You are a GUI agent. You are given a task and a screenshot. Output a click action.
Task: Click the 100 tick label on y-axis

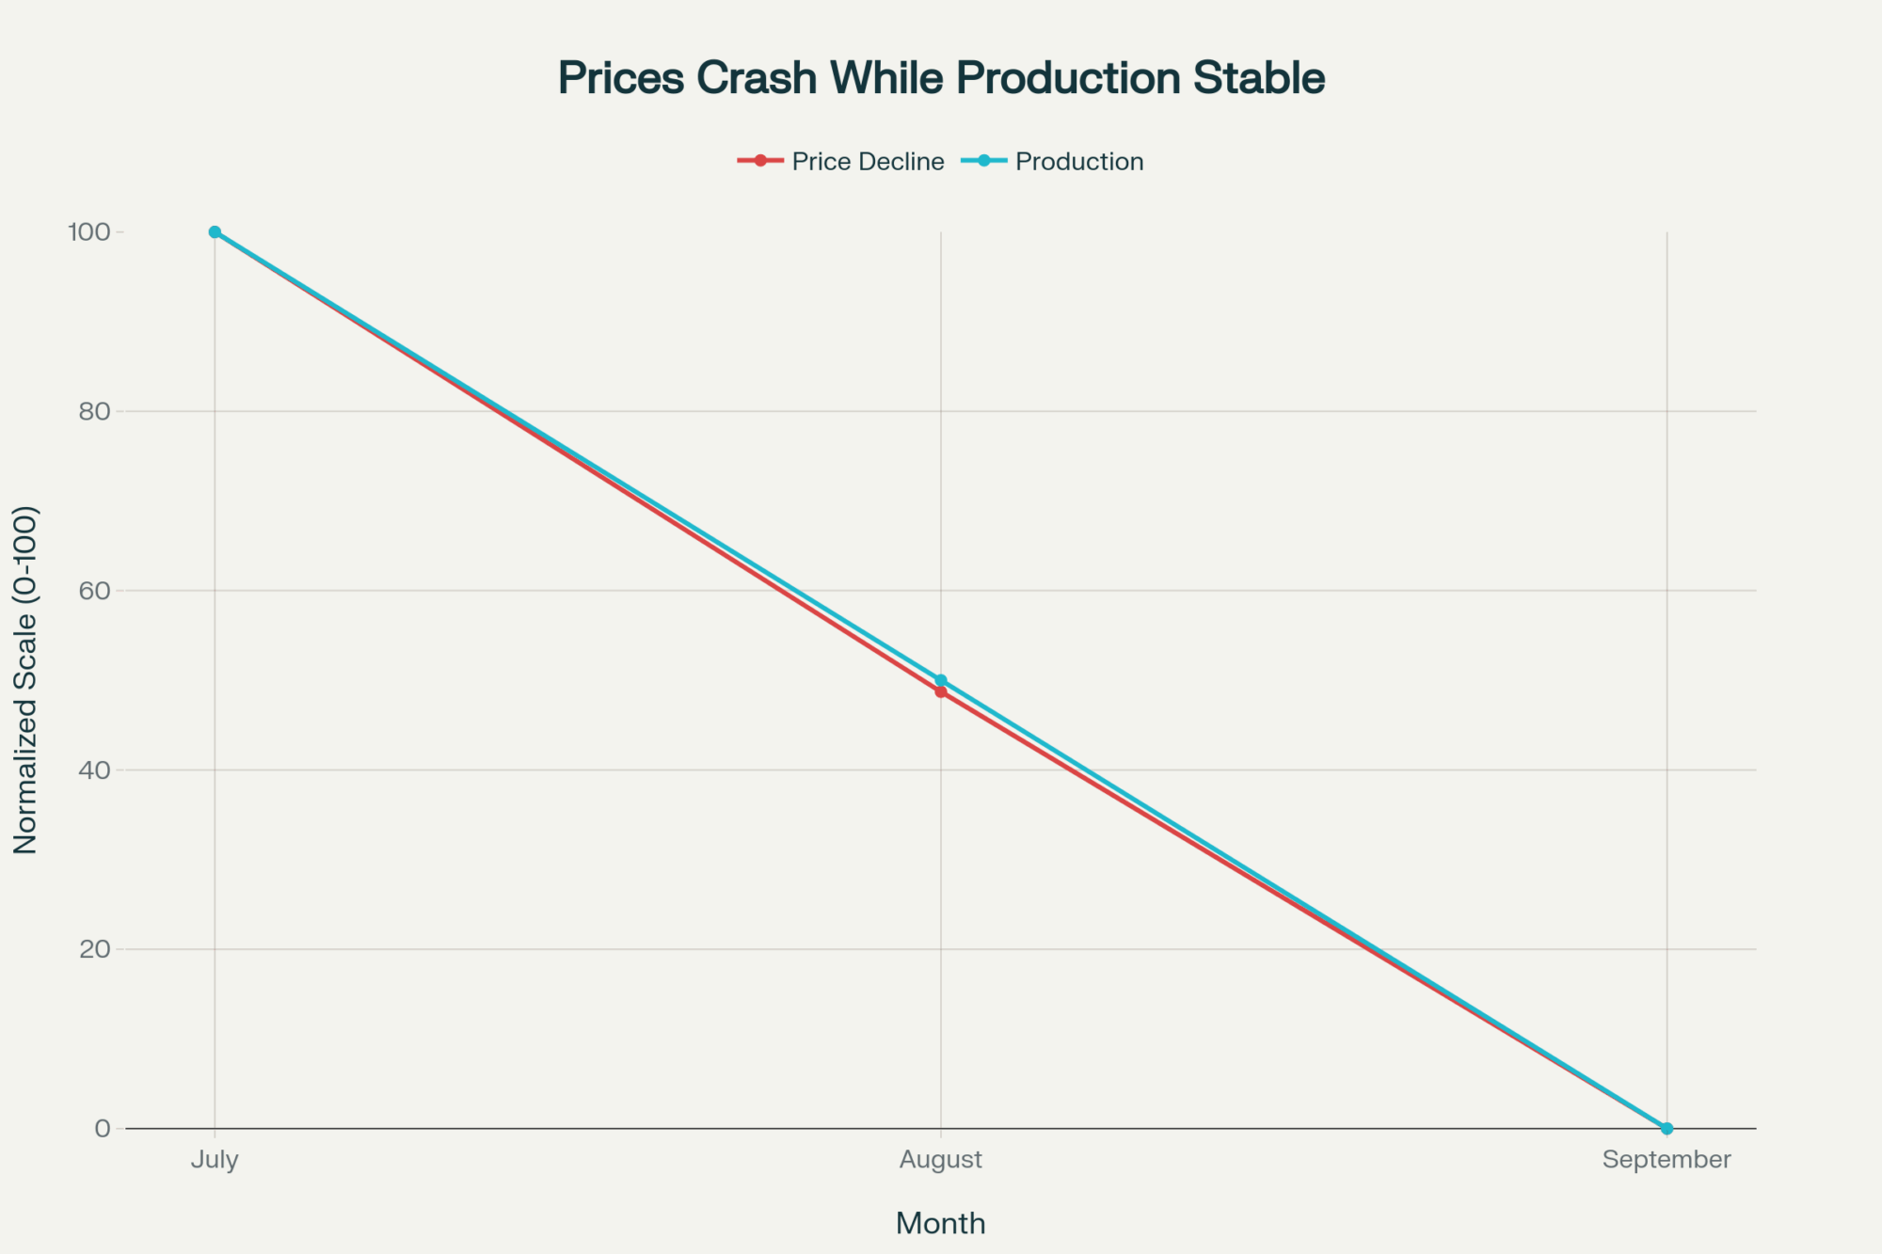tap(89, 232)
